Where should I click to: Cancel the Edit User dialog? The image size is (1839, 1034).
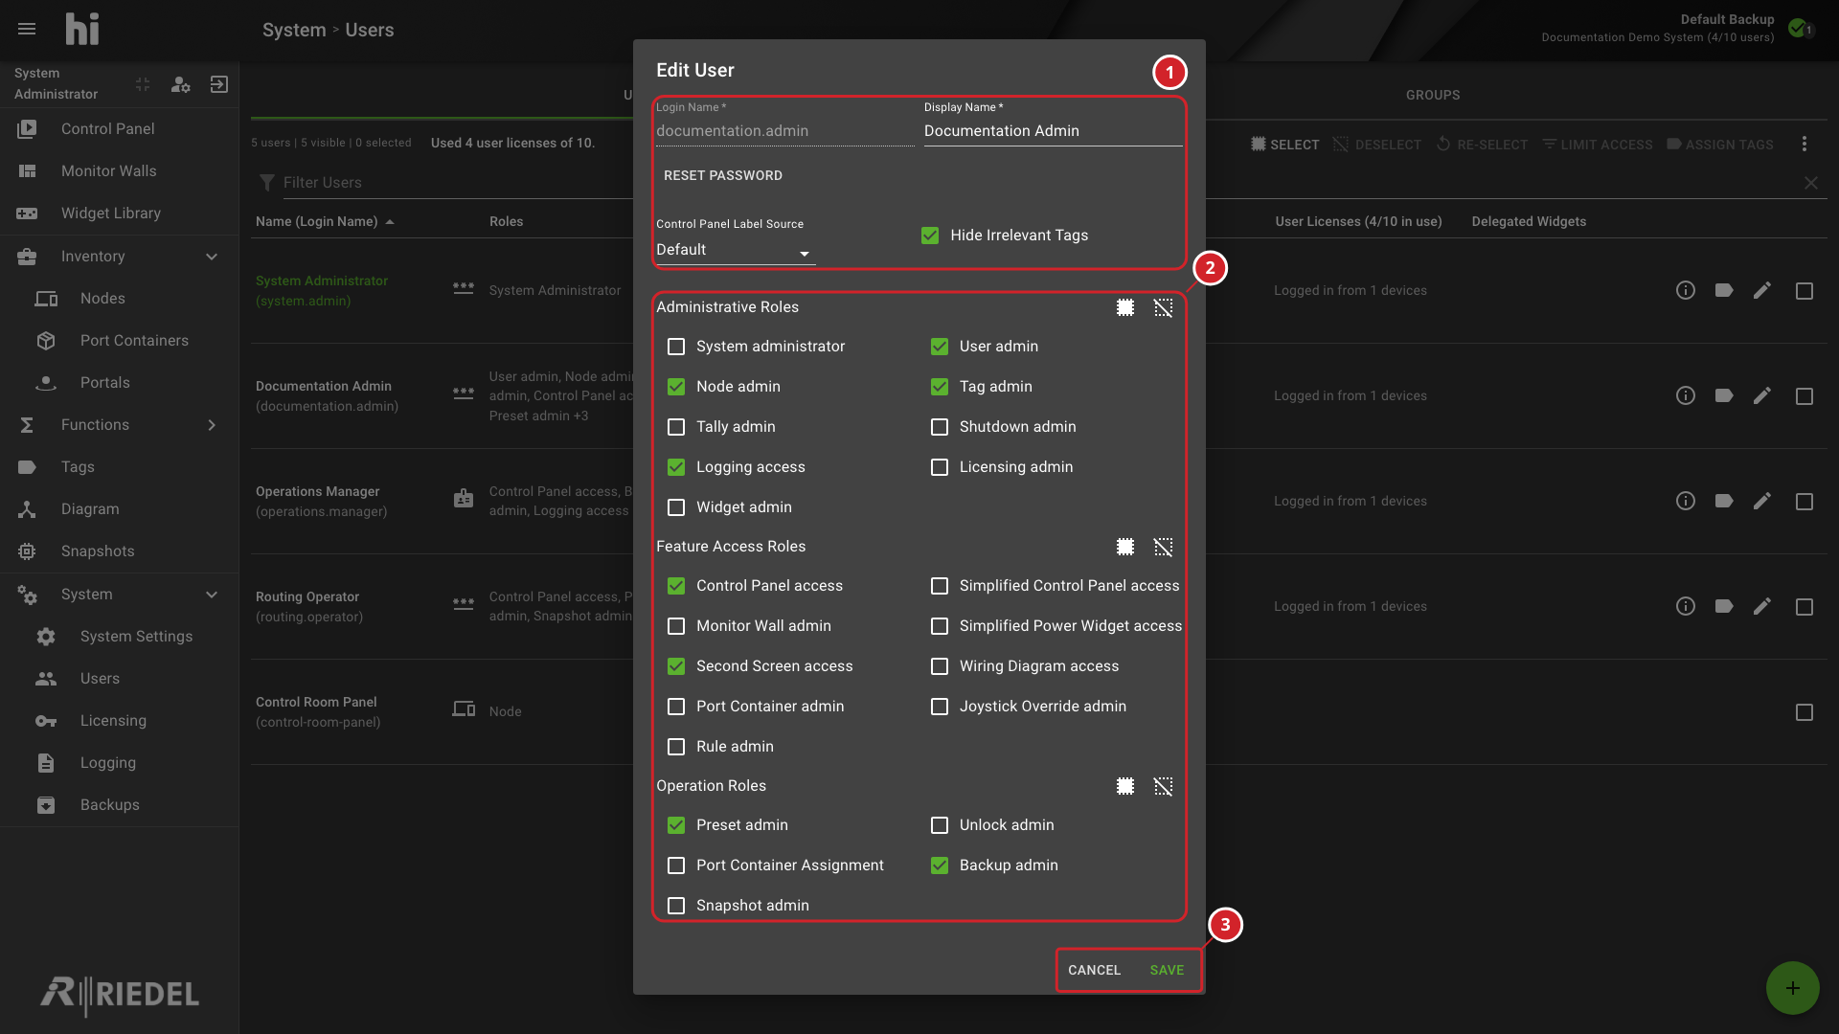click(1094, 970)
